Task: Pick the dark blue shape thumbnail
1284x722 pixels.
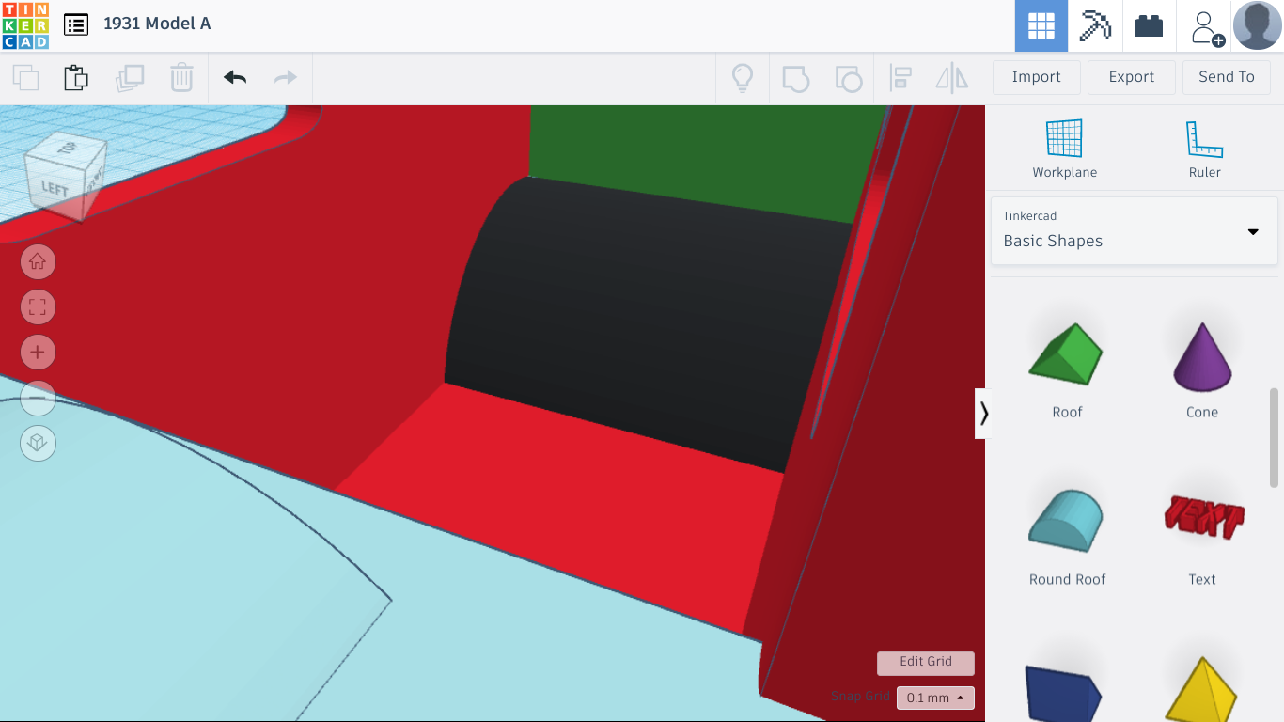Action: tap(1064, 693)
